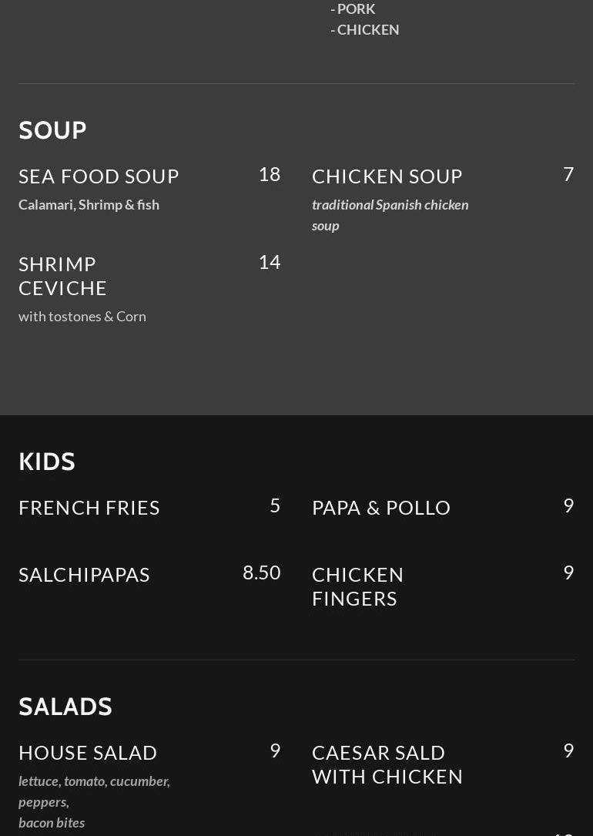Select PAPA & POLLO from the kids menu
The image size is (593, 836).
pos(381,508)
